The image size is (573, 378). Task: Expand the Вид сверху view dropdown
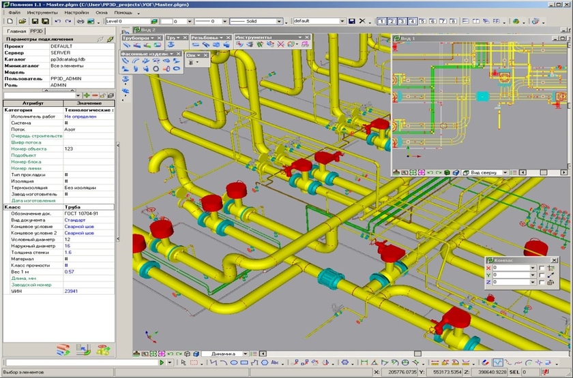(505, 173)
